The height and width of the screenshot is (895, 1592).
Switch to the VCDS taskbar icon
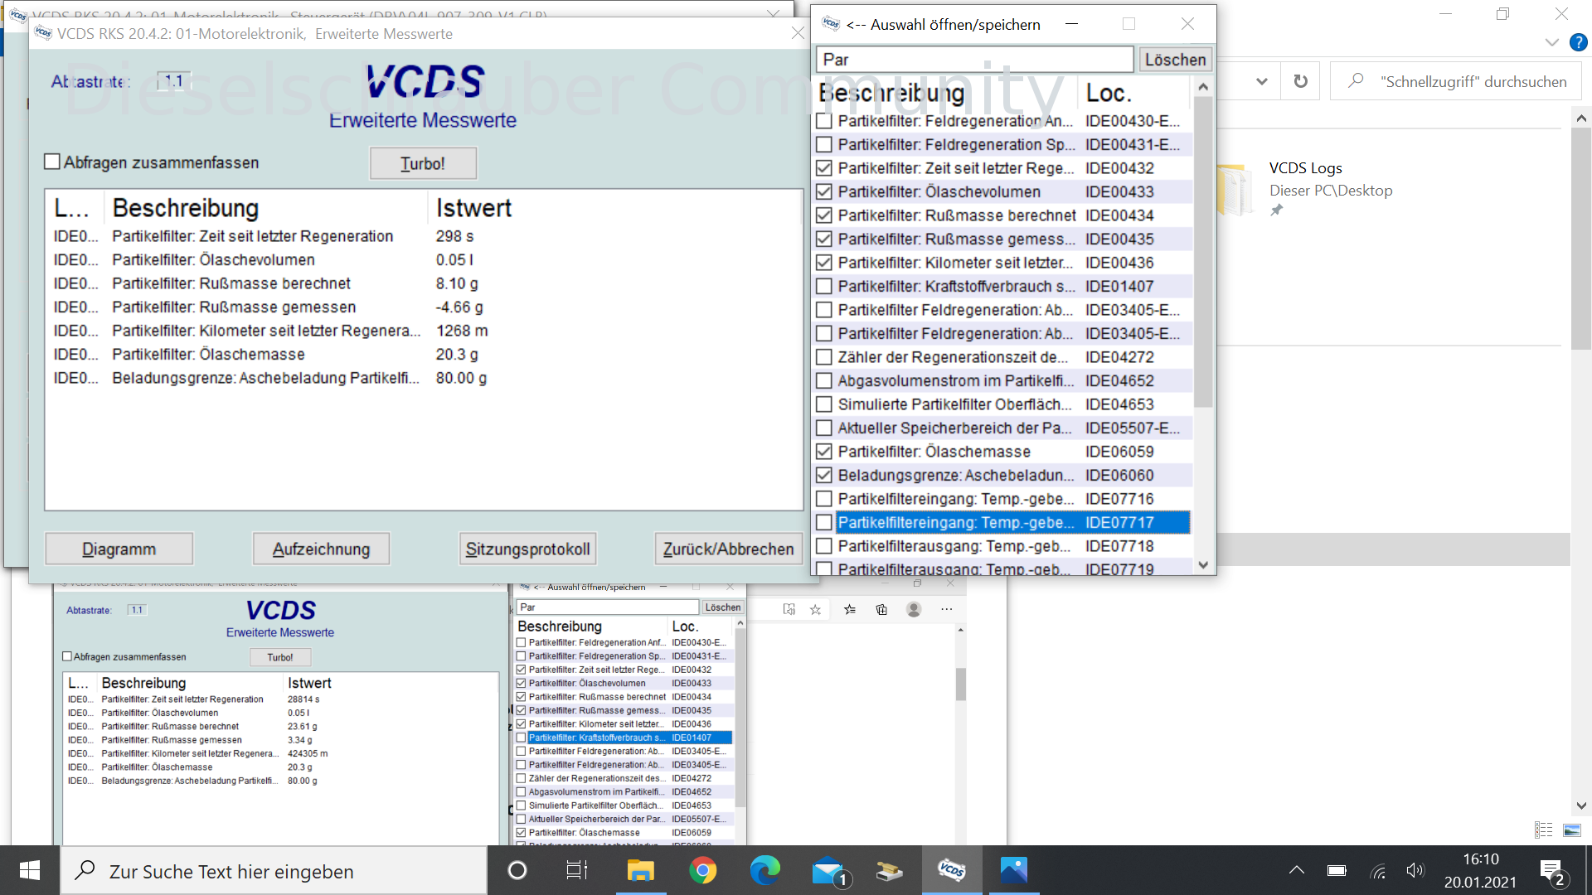(x=951, y=870)
